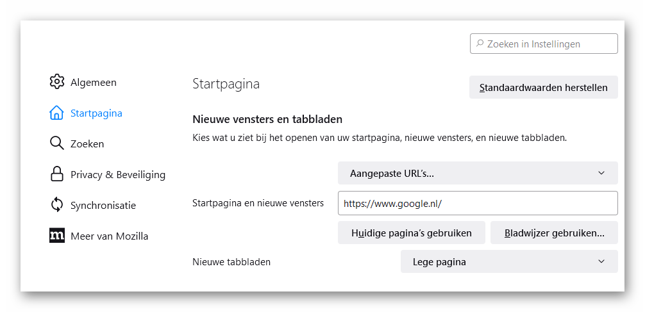Image resolution: width=645 pixels, height=312 pixels.
Task: Open Meer van Mozilla page
Action: point(109,236)
